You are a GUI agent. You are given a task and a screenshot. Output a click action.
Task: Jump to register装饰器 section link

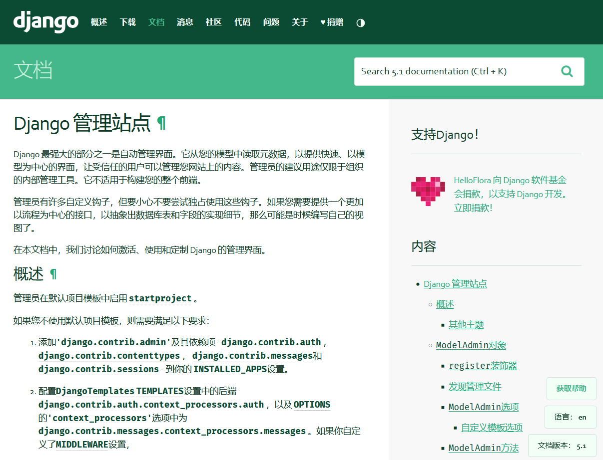pyautogui.click(x=483, y=366)
